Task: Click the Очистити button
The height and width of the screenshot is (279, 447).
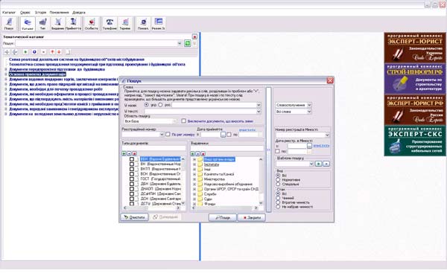Action: coord(135,217)
